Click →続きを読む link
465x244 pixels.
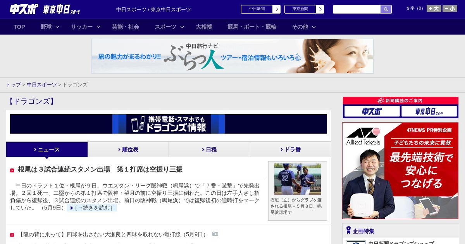click(x=92, y=208)
